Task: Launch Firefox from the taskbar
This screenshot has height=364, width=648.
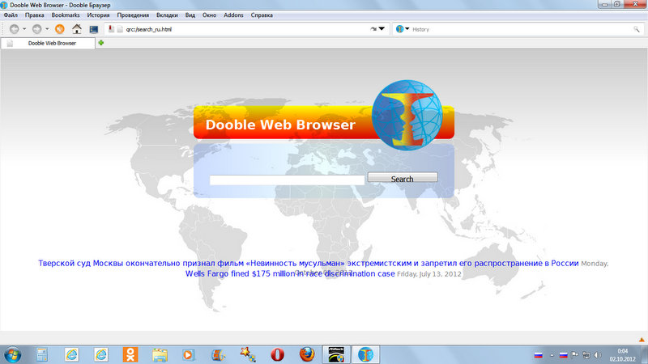Action: [307, 354]
